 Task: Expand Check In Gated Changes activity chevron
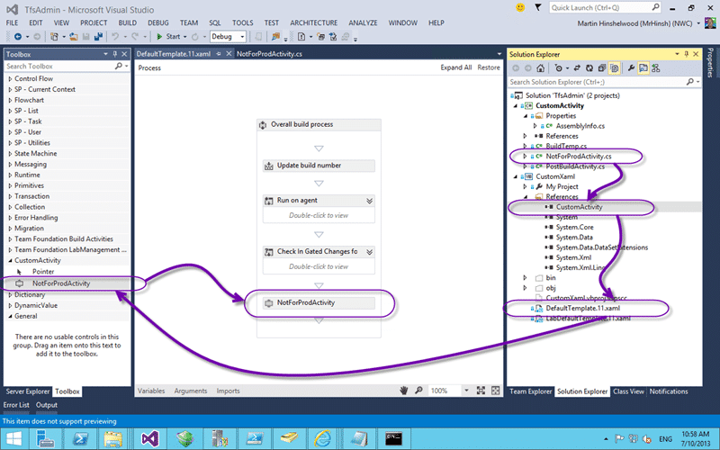369,252
